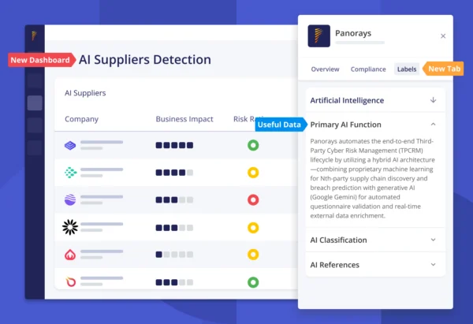Click the yellow risk rating in the starburst row
The height and width of the screenshot is (324, 473).
pyautogui.click(x=253, y=228)
